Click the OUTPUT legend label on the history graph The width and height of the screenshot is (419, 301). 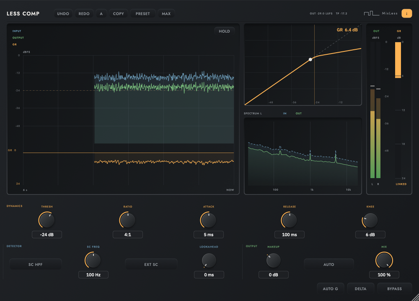[x=18, y=38]
